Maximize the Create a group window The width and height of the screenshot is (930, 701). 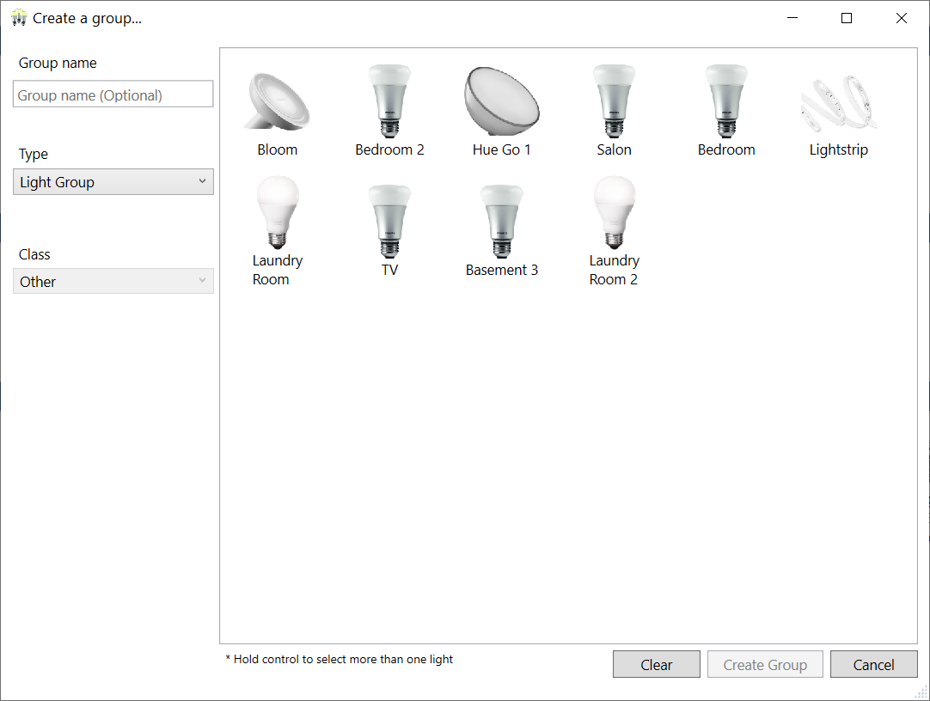pos(847,18)
